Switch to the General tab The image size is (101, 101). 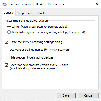[9, 13]
